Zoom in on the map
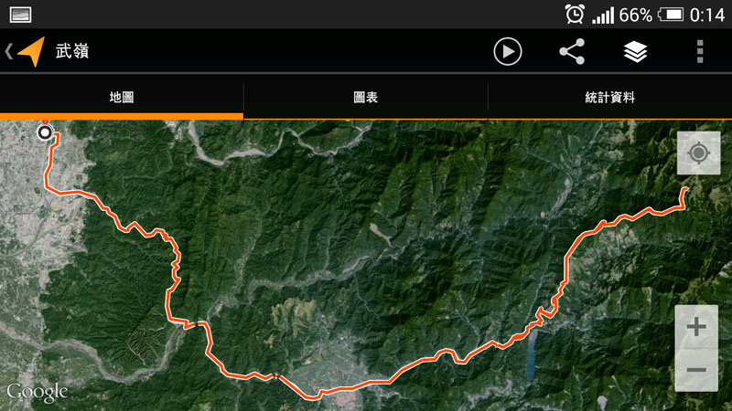Screen dimensions: 732x411 pyautogui.click(x=696, y=327)
